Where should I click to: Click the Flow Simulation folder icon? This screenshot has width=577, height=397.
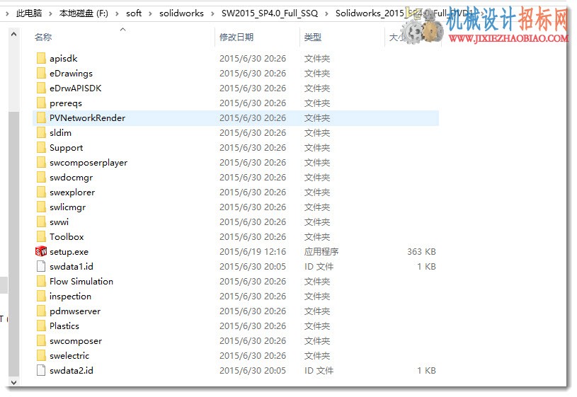coord(41,281)
